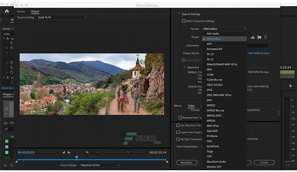Screen dimensions: 297x172
Task: Click the Import Preset icon
Action: (x=259, y=37)
